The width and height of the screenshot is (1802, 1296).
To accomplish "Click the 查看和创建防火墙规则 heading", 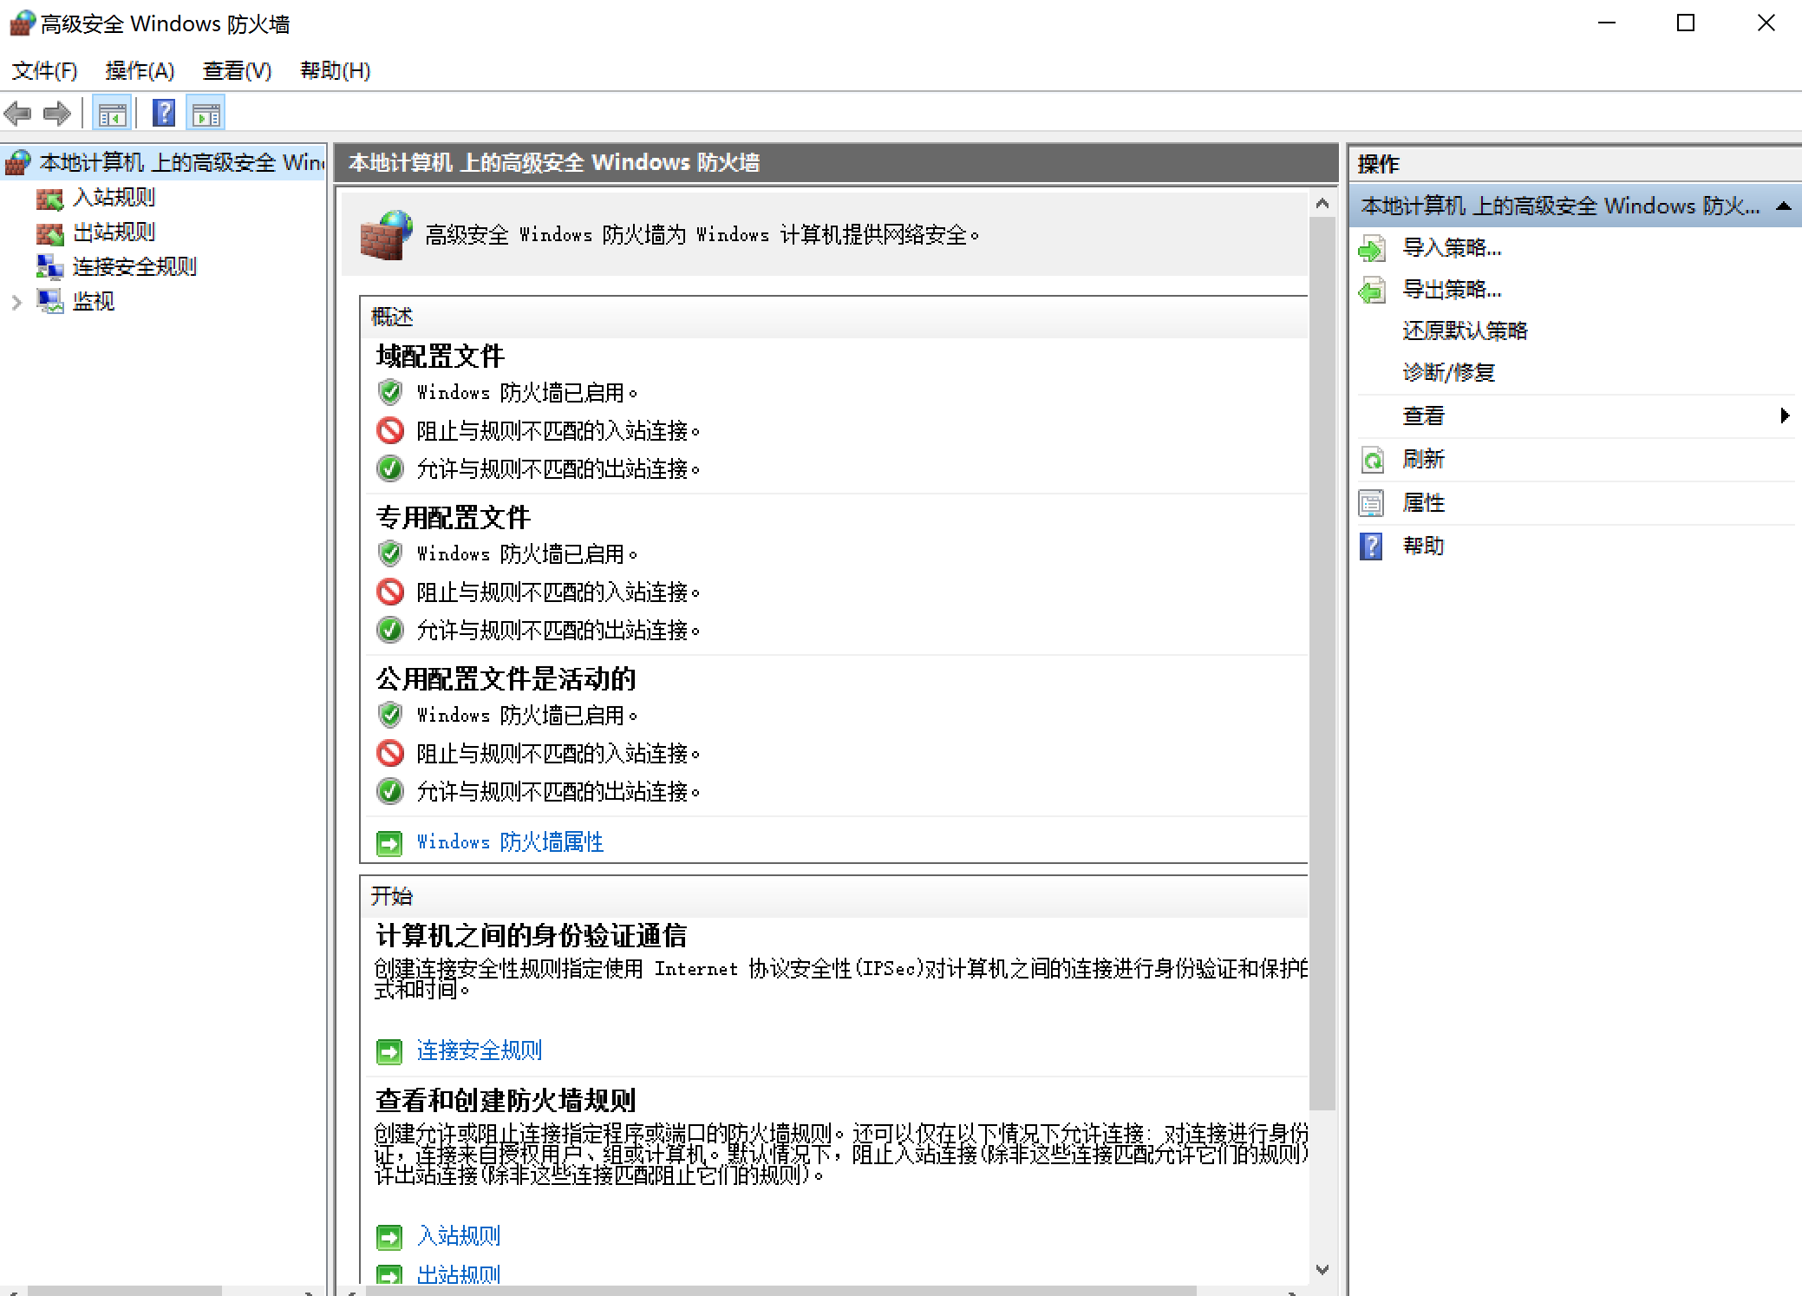I will pyautogui.click(x=506, y=1101).
